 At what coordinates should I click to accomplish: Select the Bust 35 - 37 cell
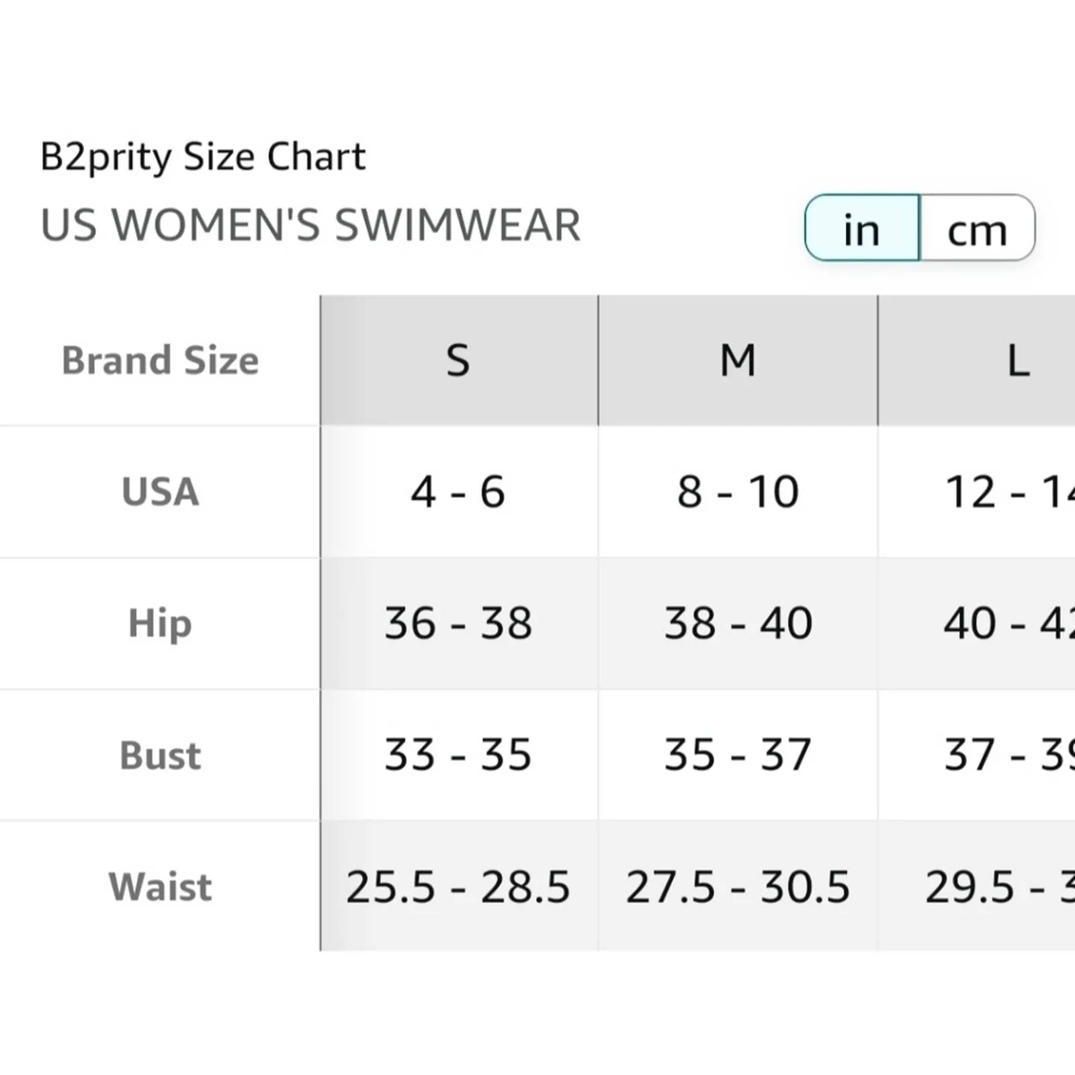[x=738, y=755]
